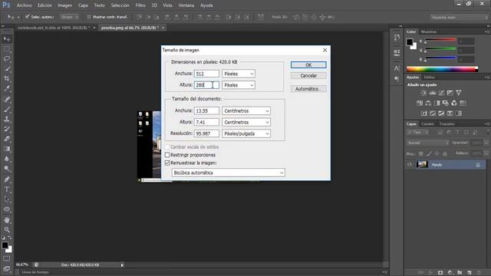
Task: Open the History panel icon
Action: (397, 38)
